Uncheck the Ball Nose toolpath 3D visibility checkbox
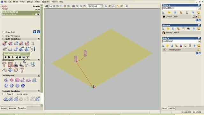The height and width of the screenshot is (115, 204). click(x=39, y=14)
